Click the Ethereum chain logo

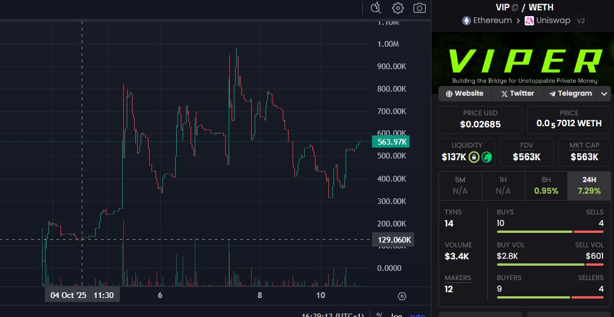pyautogui.click(x=467, y=21)
